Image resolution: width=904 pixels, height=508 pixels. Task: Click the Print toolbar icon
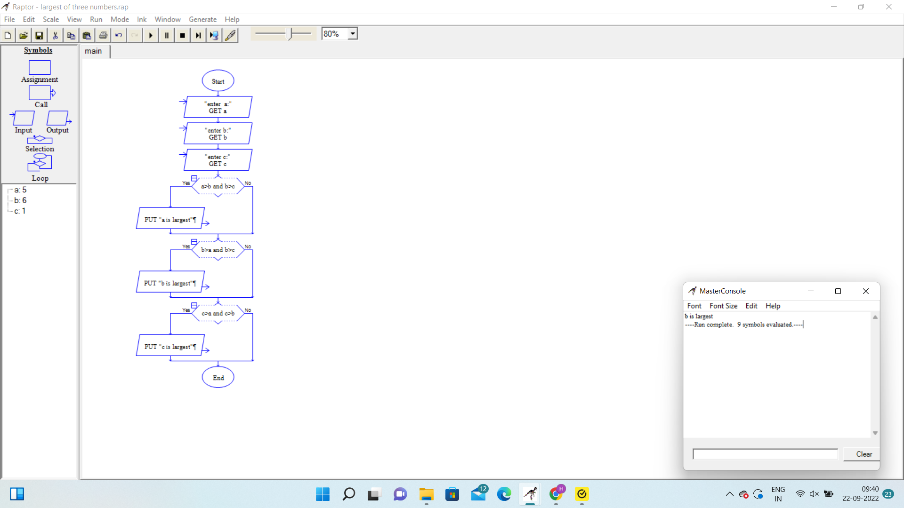103,35
